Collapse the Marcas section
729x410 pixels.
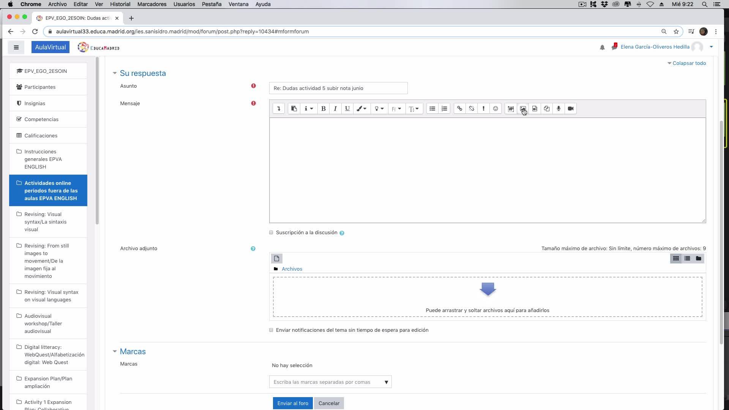click(x=115, y=352)
